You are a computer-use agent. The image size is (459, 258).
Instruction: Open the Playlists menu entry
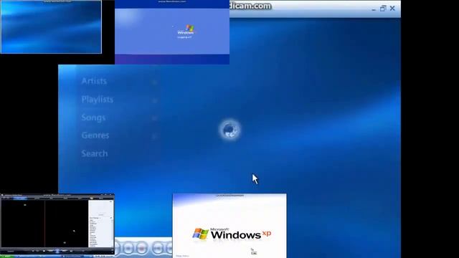pos(98,100)
